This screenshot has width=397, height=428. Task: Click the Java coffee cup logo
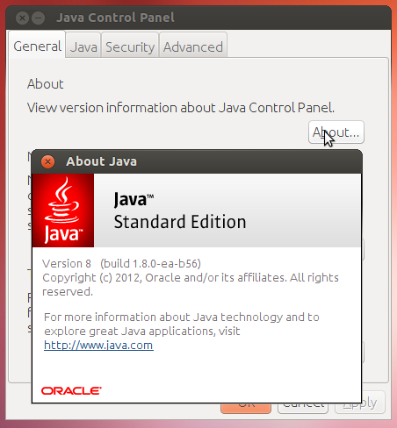[x=63, y=210]
